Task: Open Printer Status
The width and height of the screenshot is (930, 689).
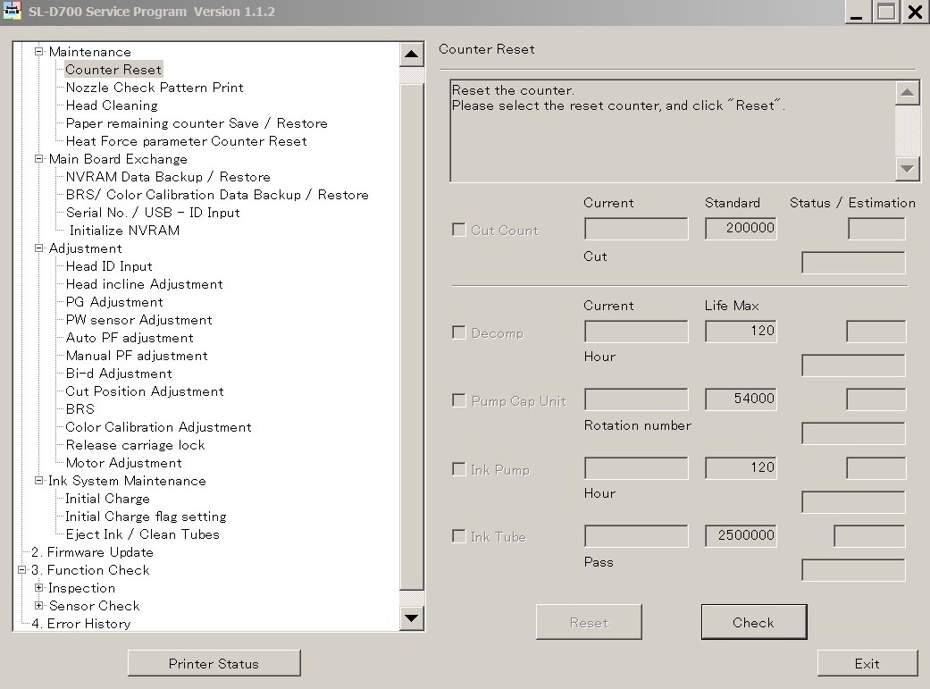Action: click(x=214, y=663)
